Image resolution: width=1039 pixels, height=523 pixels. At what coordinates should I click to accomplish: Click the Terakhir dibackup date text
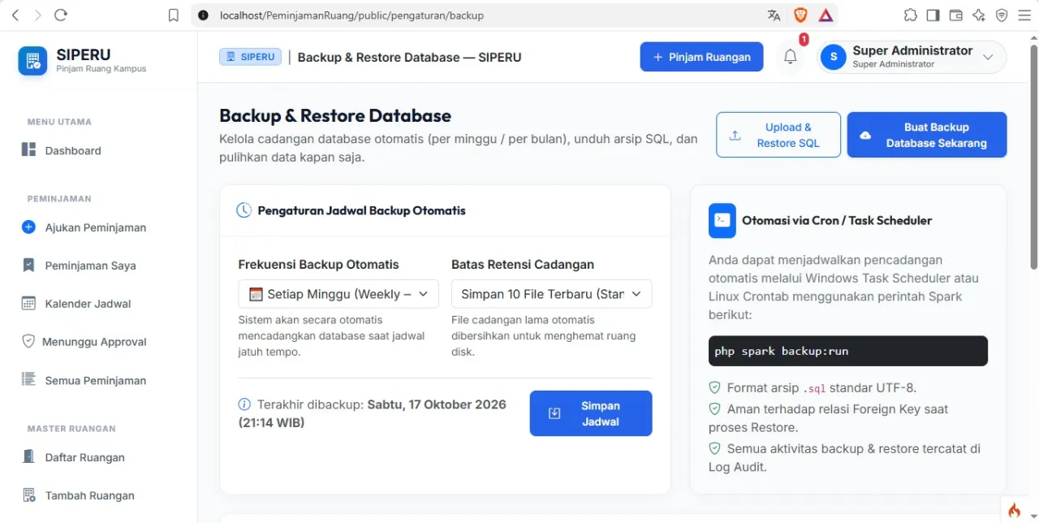pyautogui.click(x=372, y=413)
